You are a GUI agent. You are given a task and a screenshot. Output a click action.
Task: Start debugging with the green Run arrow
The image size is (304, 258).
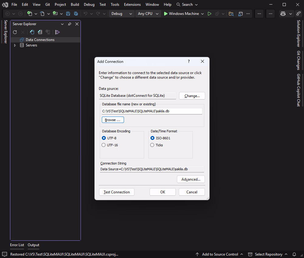(x=209, y=14)
